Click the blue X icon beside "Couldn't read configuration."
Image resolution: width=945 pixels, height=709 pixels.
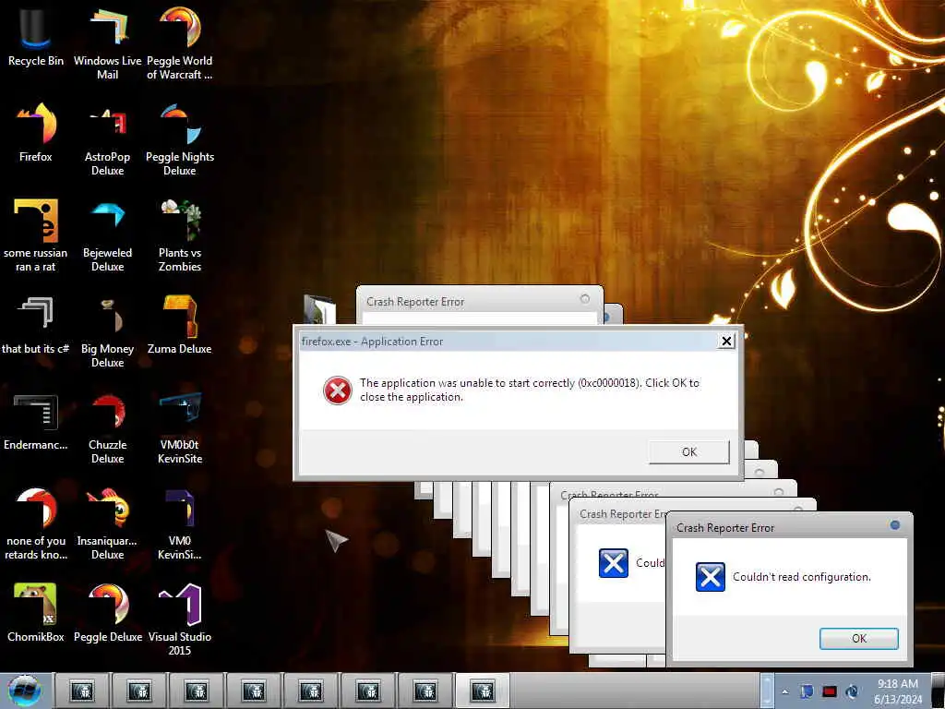click(710, 577)
